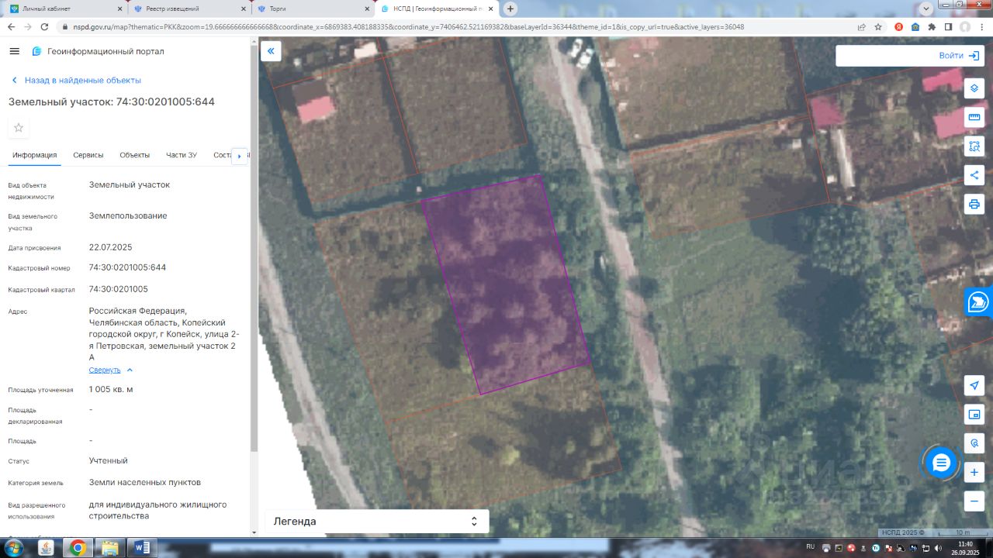Open the Chrome three-dot menu
The height and width of the screenshot is (558, 993).
[x=982, y=26]
